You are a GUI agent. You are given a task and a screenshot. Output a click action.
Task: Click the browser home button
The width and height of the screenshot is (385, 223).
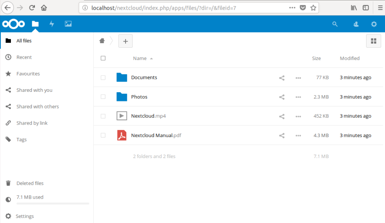pos(44,8)
